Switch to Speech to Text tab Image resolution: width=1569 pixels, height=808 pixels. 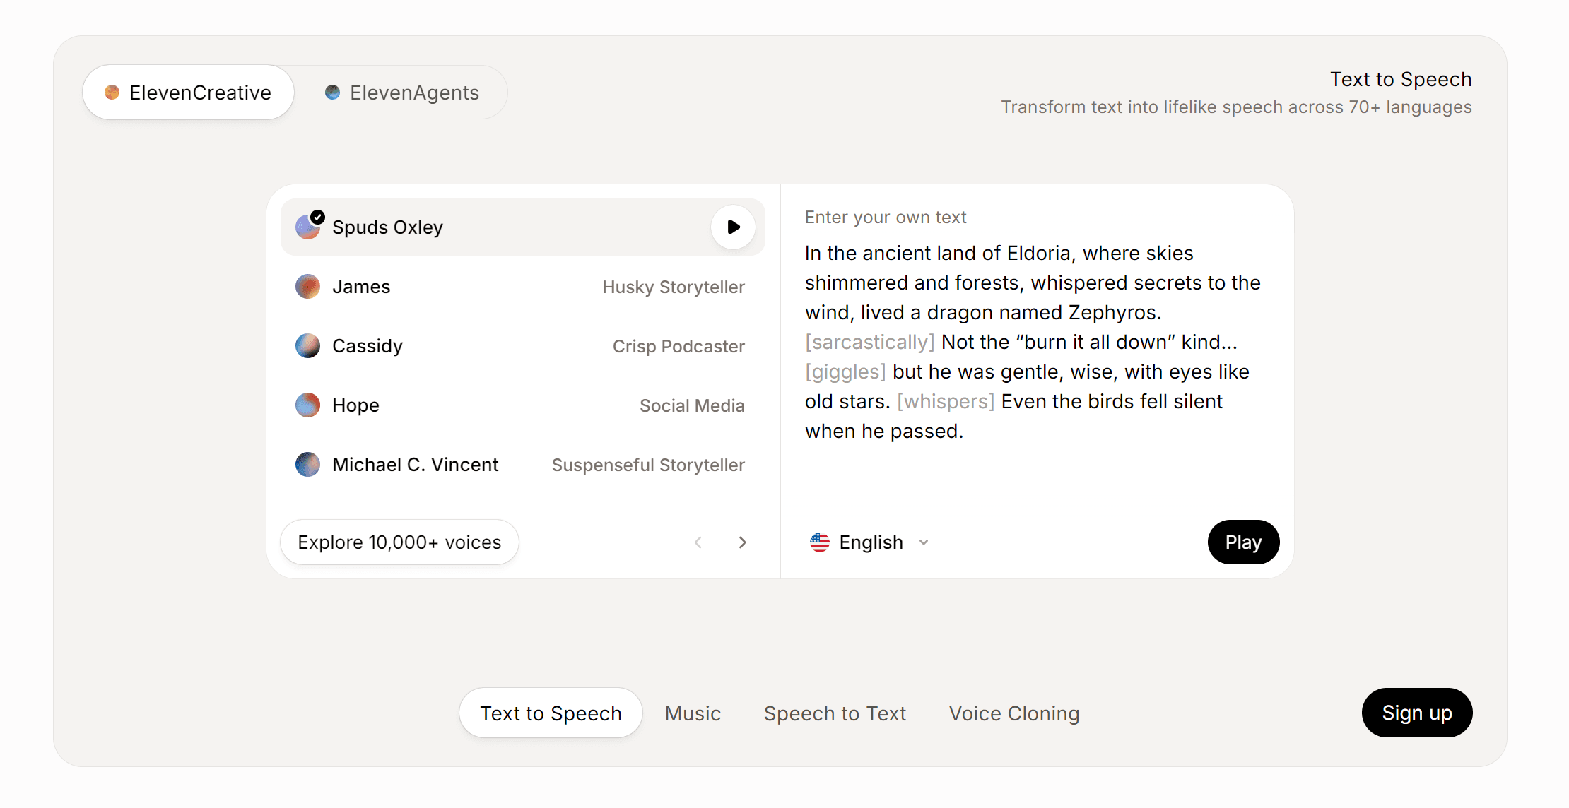[835, 713]
